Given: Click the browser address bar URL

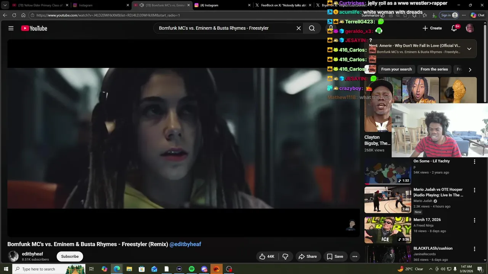Looking at the screenshot, I should (108, 15).
